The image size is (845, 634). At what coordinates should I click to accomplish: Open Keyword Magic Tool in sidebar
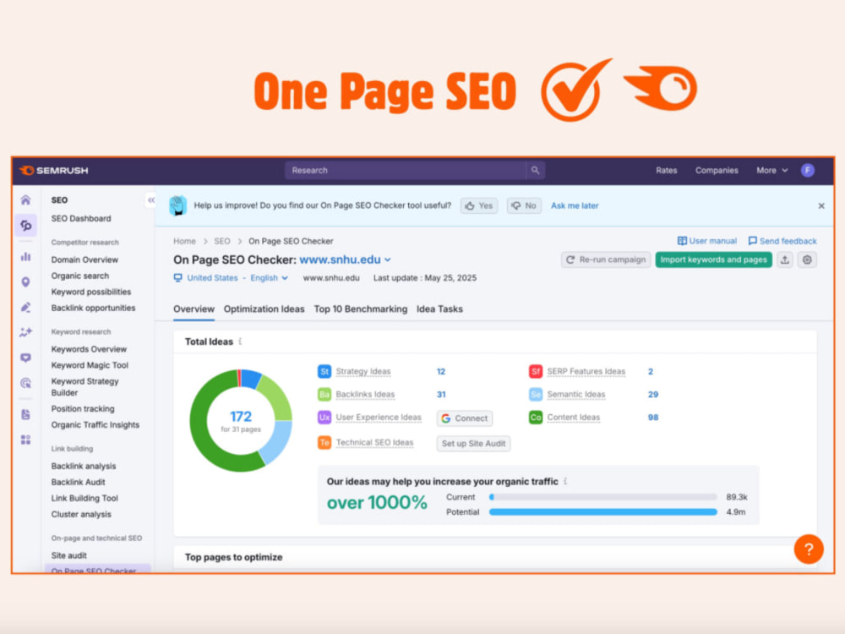tap(90, 365)
